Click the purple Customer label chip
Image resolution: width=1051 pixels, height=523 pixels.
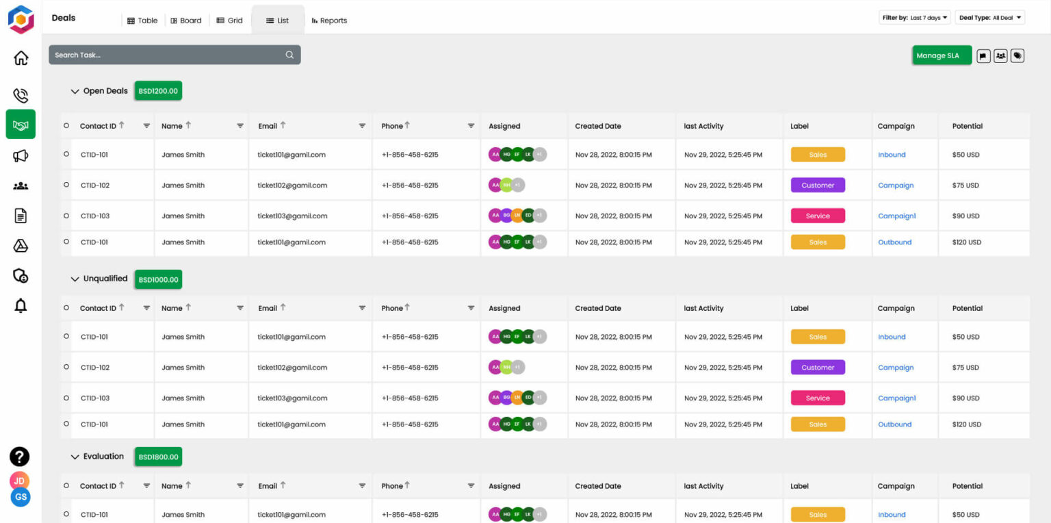pos(817,185)
